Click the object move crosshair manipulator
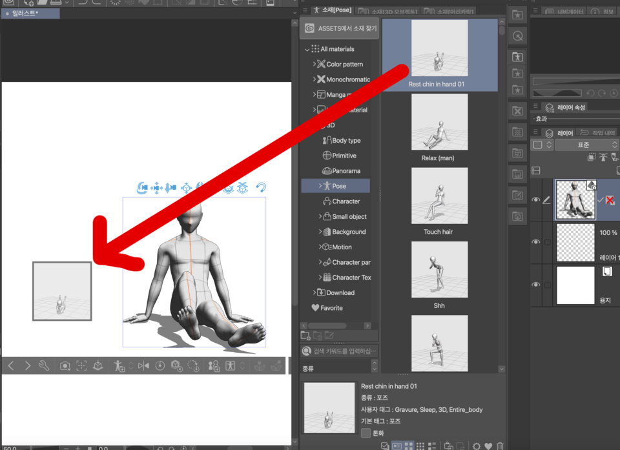 [186, 188]
